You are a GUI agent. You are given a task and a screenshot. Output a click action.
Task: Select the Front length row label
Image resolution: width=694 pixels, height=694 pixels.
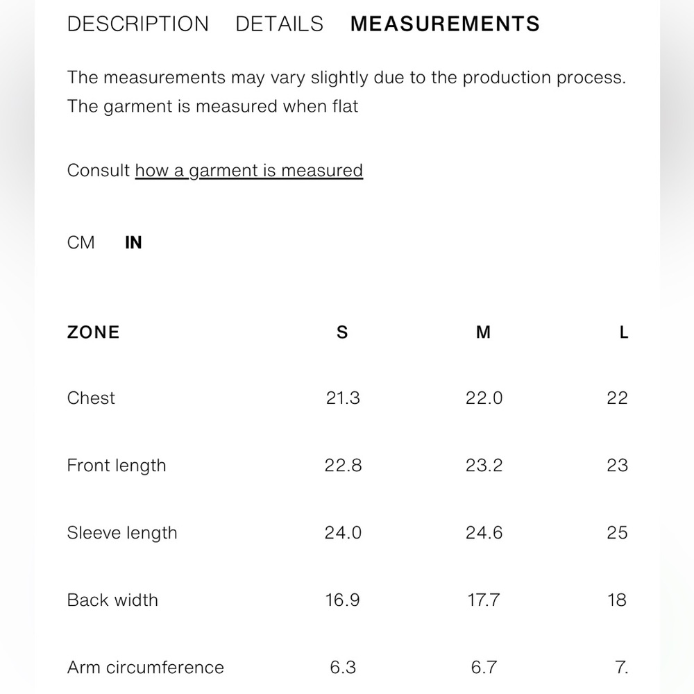pos(117,466)
